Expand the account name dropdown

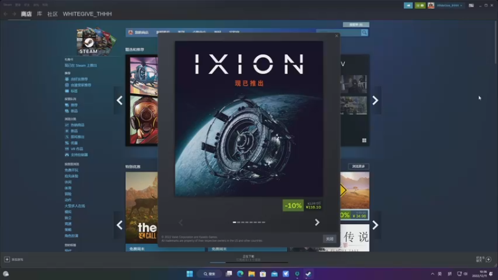tap(449, 6)
